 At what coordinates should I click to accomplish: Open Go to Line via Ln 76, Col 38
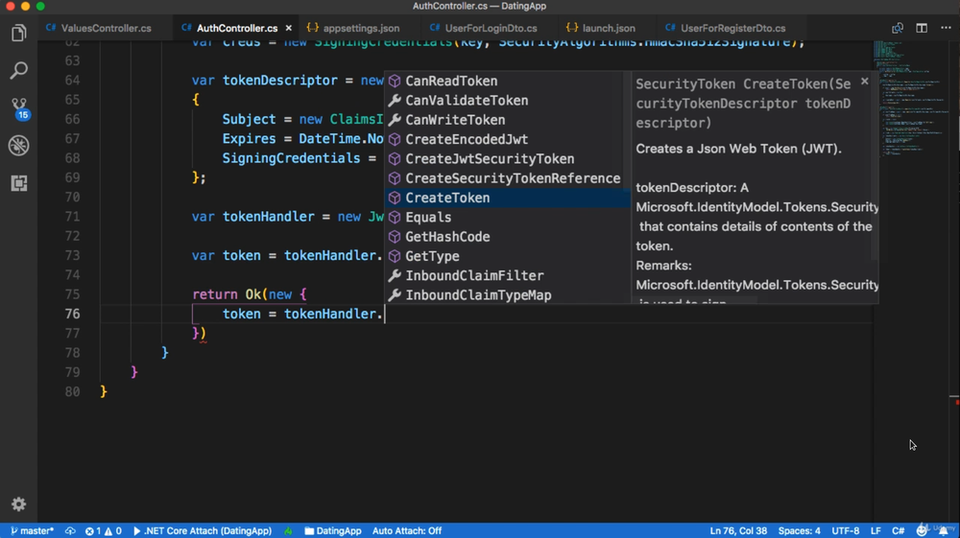click(737, 530)
